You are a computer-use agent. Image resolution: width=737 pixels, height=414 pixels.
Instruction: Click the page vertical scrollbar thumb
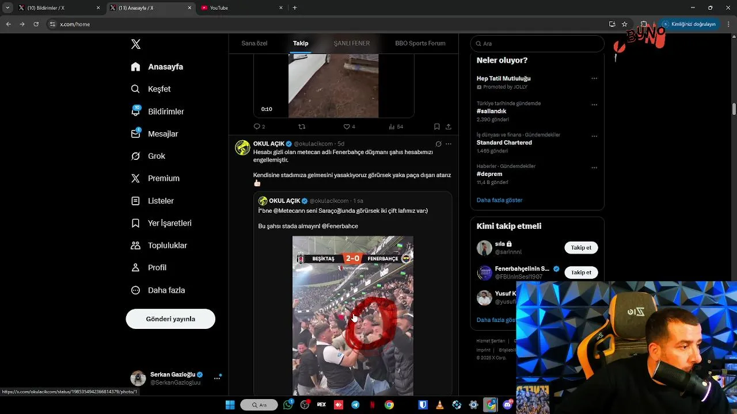pyautogui.click(x=734, y=109)
